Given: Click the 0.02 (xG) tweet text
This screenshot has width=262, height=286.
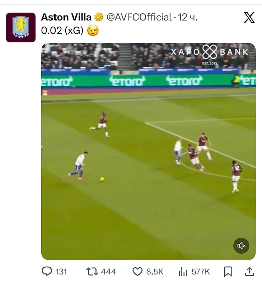Looking at the screenshot, I should click(x=62, y=31).
